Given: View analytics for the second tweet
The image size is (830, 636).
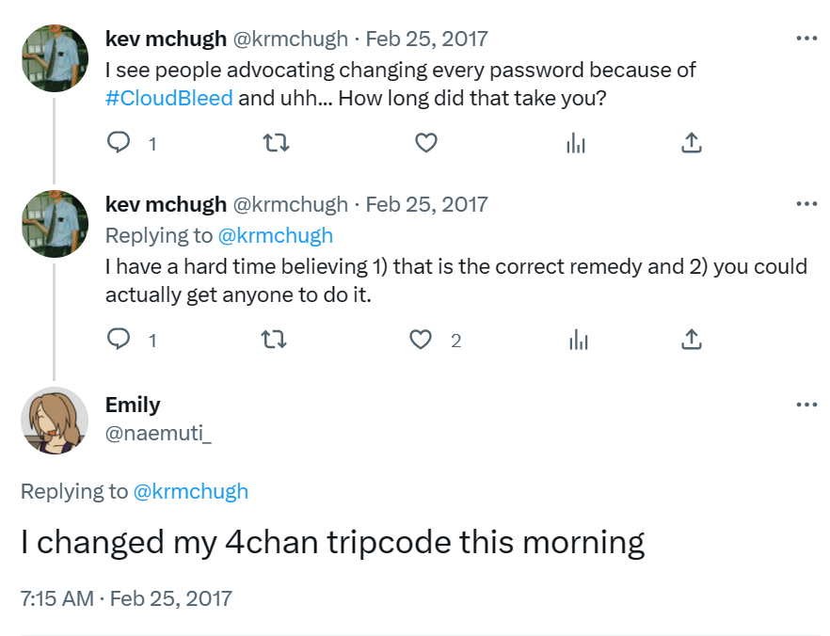Looking at the screenshot, I should pyautogui.click(x=577, y=340).
